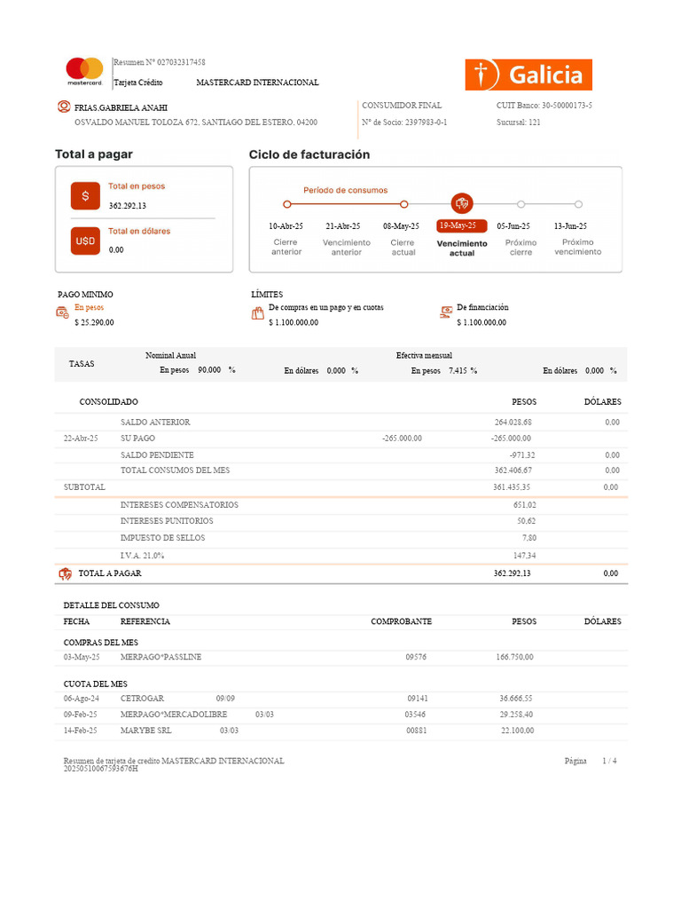
Task: Click the red peso sign icon
Action: tap(85, 196)
